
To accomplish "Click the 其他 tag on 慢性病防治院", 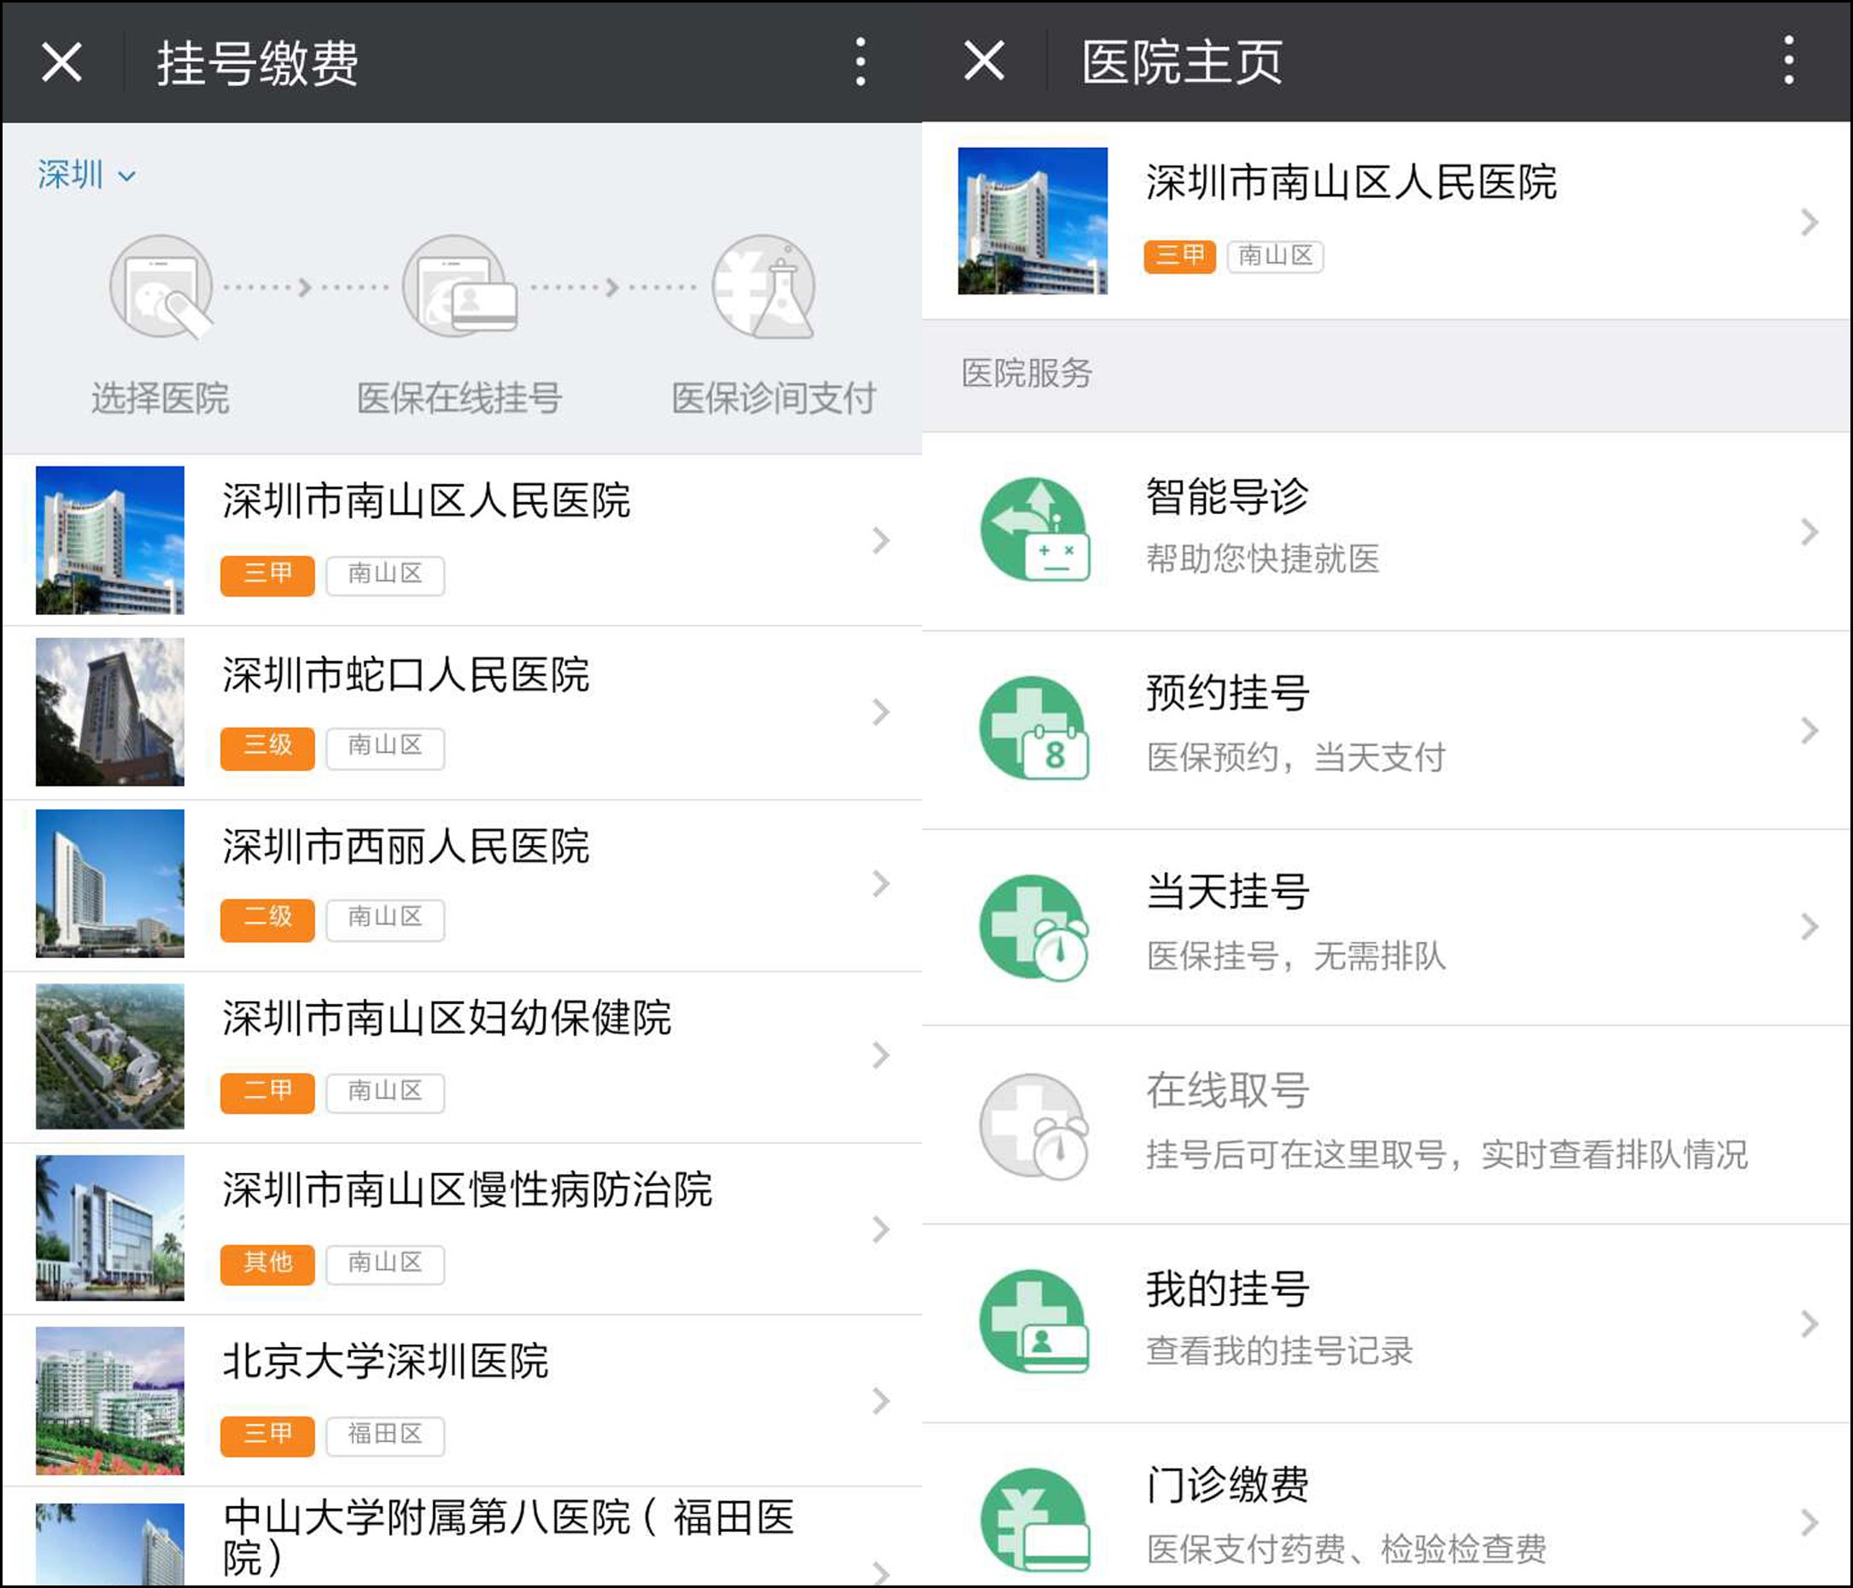I will [267, 1264].
